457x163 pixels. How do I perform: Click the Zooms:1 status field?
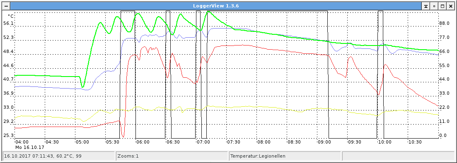[x=172, y=156]
